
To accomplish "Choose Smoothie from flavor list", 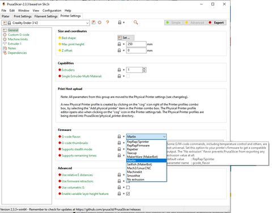I will coord(146,176).
